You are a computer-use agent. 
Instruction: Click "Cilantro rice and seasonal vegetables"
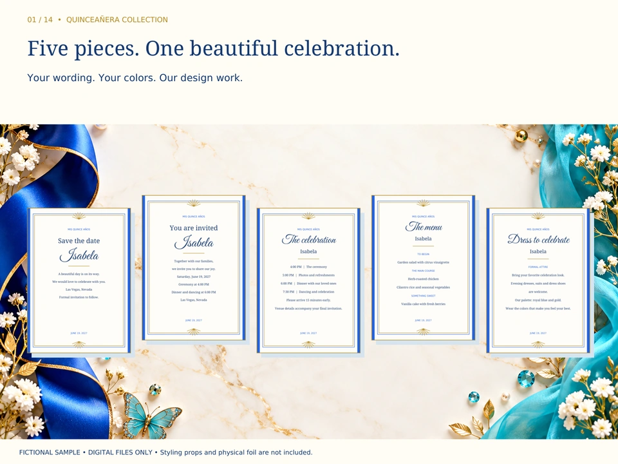point(423,287)
